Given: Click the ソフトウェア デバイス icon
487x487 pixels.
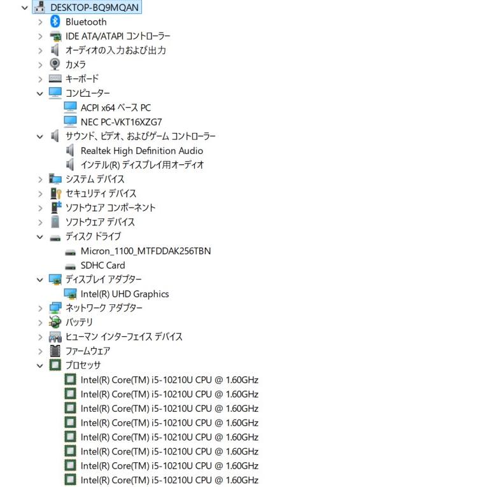Looking at the screenshot, I should click(x=55, y=222).
